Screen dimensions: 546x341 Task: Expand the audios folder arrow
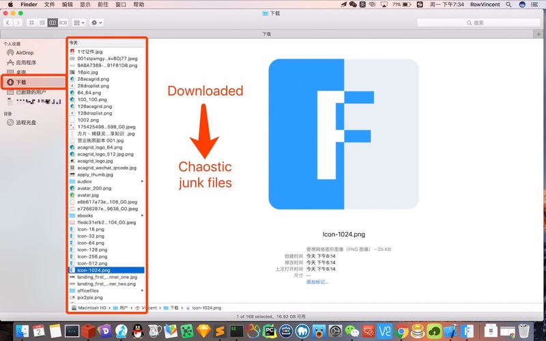pyautogui.click(x=142, y=181)
